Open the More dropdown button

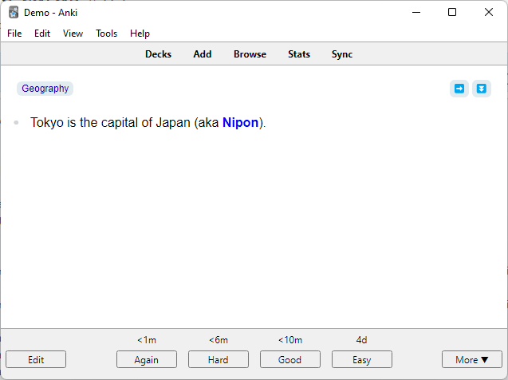[x=472, y=359]
